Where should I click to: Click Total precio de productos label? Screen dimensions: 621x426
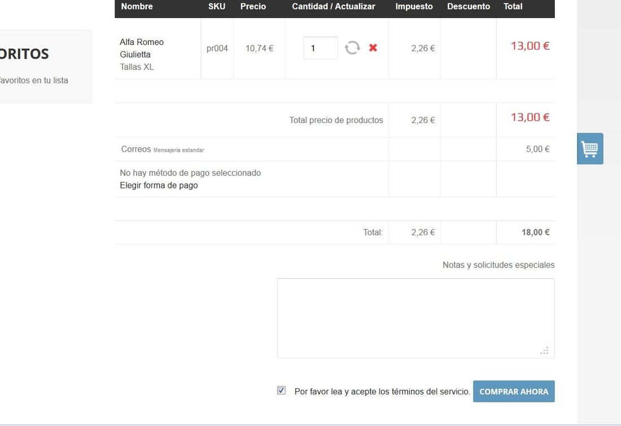336,120
